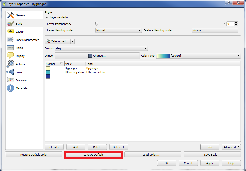Click the Symbol Change button

point(97,55)
